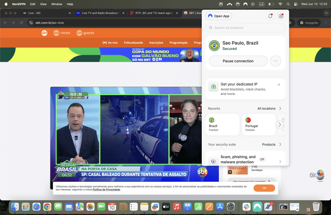This screenshot has height=215, width=331.
Task: Open Products in security suite
Action: tap(272, 145)
